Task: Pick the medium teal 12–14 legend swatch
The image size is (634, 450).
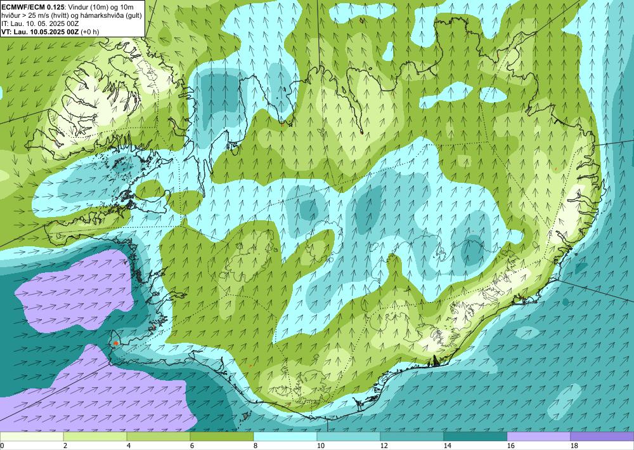Action: 411,437
